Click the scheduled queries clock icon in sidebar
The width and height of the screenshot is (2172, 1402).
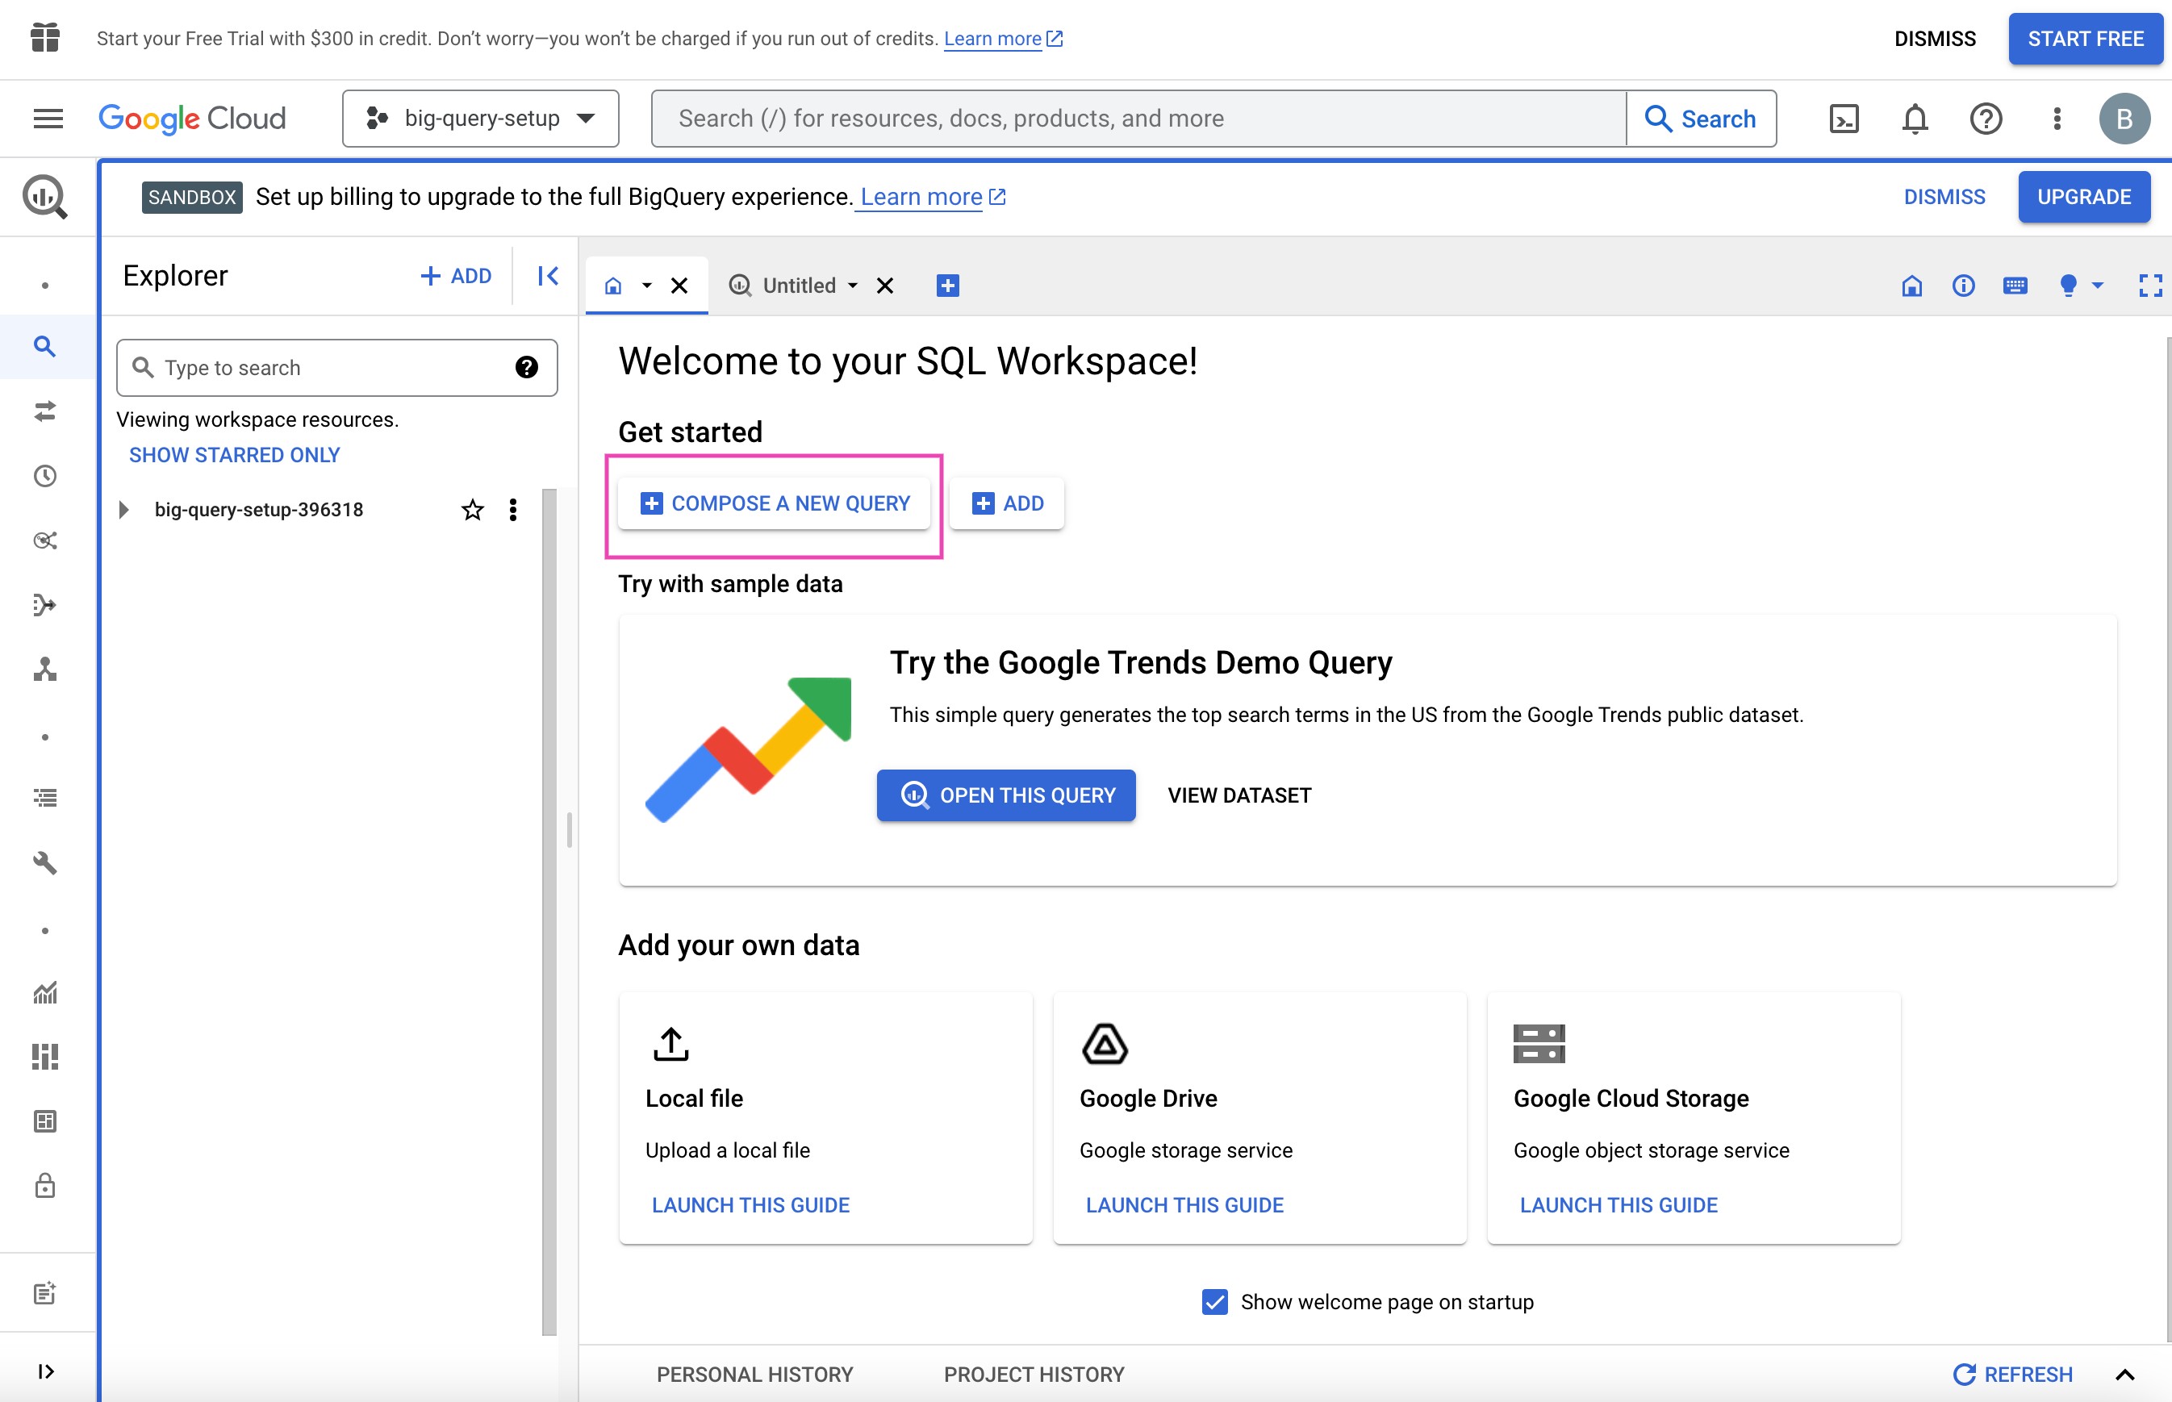tap(44, 476)
